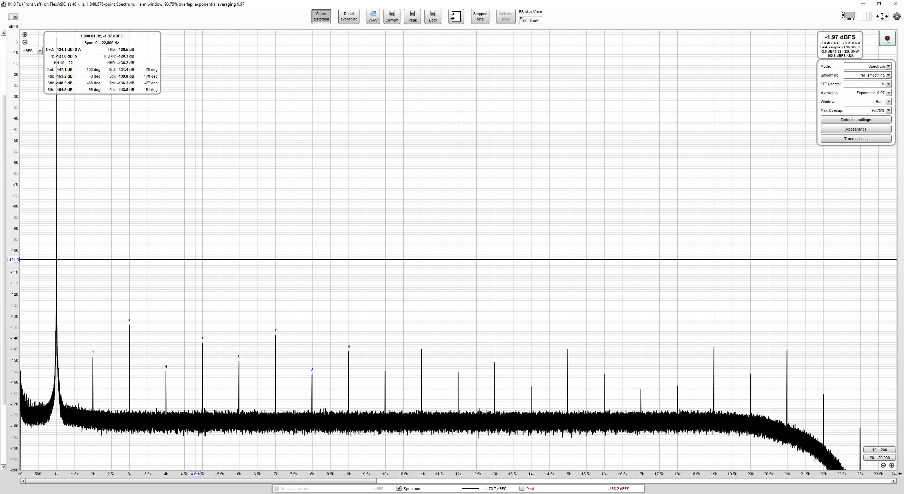904x494 pixels.
Task: Edit the FS sine Vrms field
Action: point(530,20)
